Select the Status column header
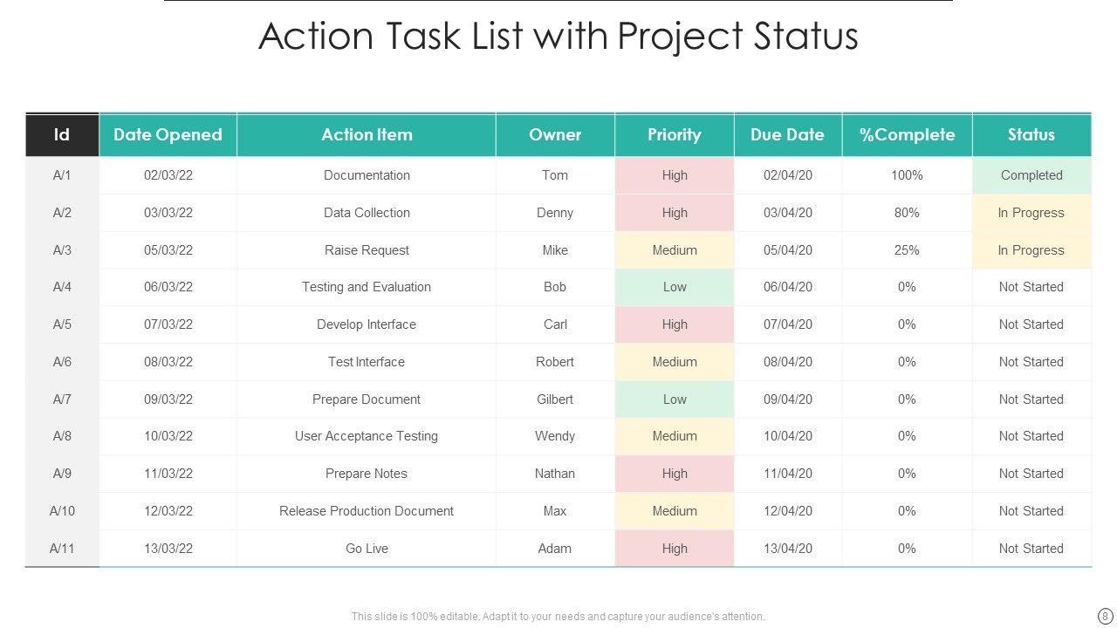This screenshot has width=1117, height=628. point(1031,135)
